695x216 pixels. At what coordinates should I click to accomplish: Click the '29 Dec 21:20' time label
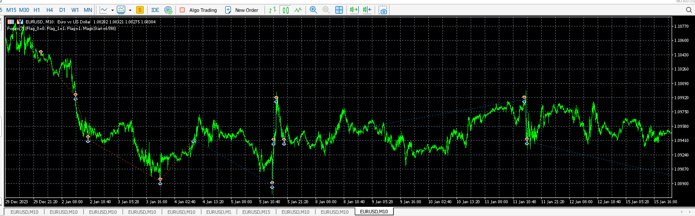point(45,202)
